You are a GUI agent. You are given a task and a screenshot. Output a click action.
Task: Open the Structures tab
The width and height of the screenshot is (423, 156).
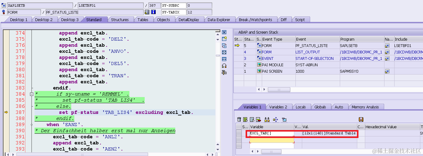pos(120,20)
